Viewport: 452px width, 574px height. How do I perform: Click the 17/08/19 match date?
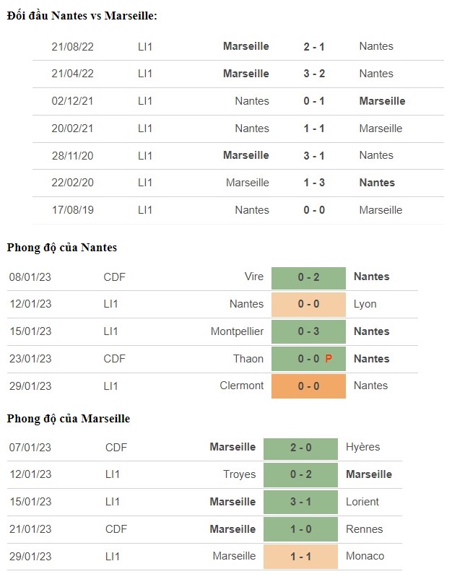pyautogui.click(x=72, y=210)
